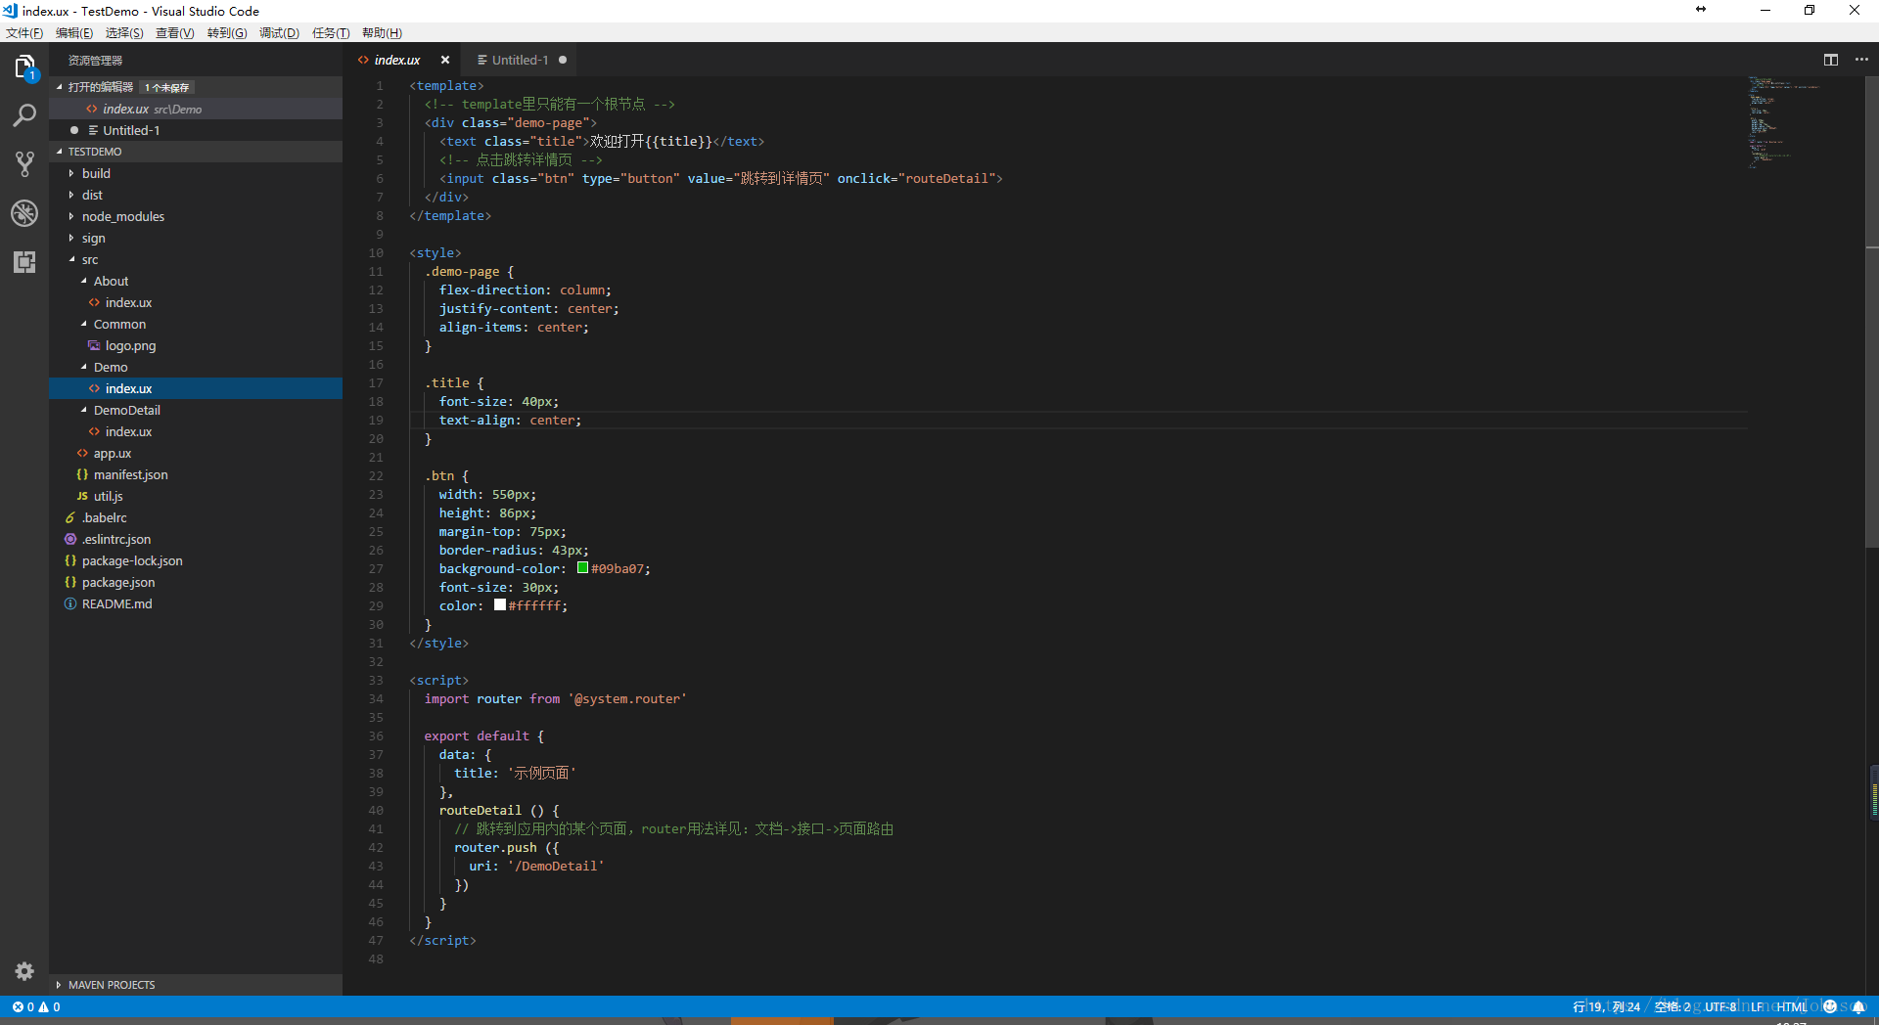Open the 编辑(E) menu
Viewport: 1879px width, 1025px height.
tap(74, 33)
